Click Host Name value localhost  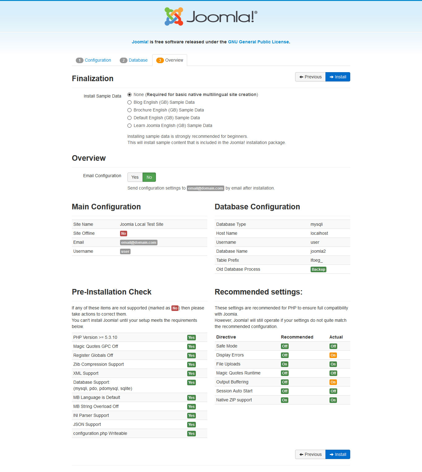pyautogui.click(x=319, y=233)
